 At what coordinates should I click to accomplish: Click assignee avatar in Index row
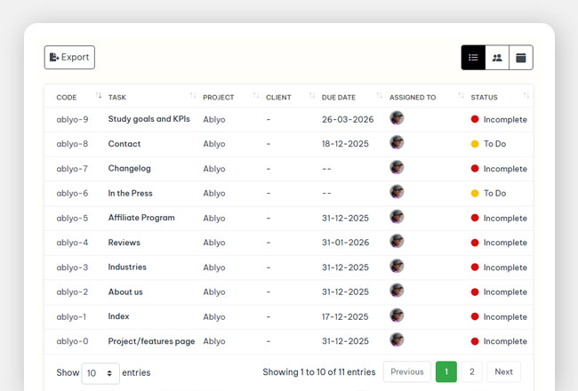[x=397, y=315]
